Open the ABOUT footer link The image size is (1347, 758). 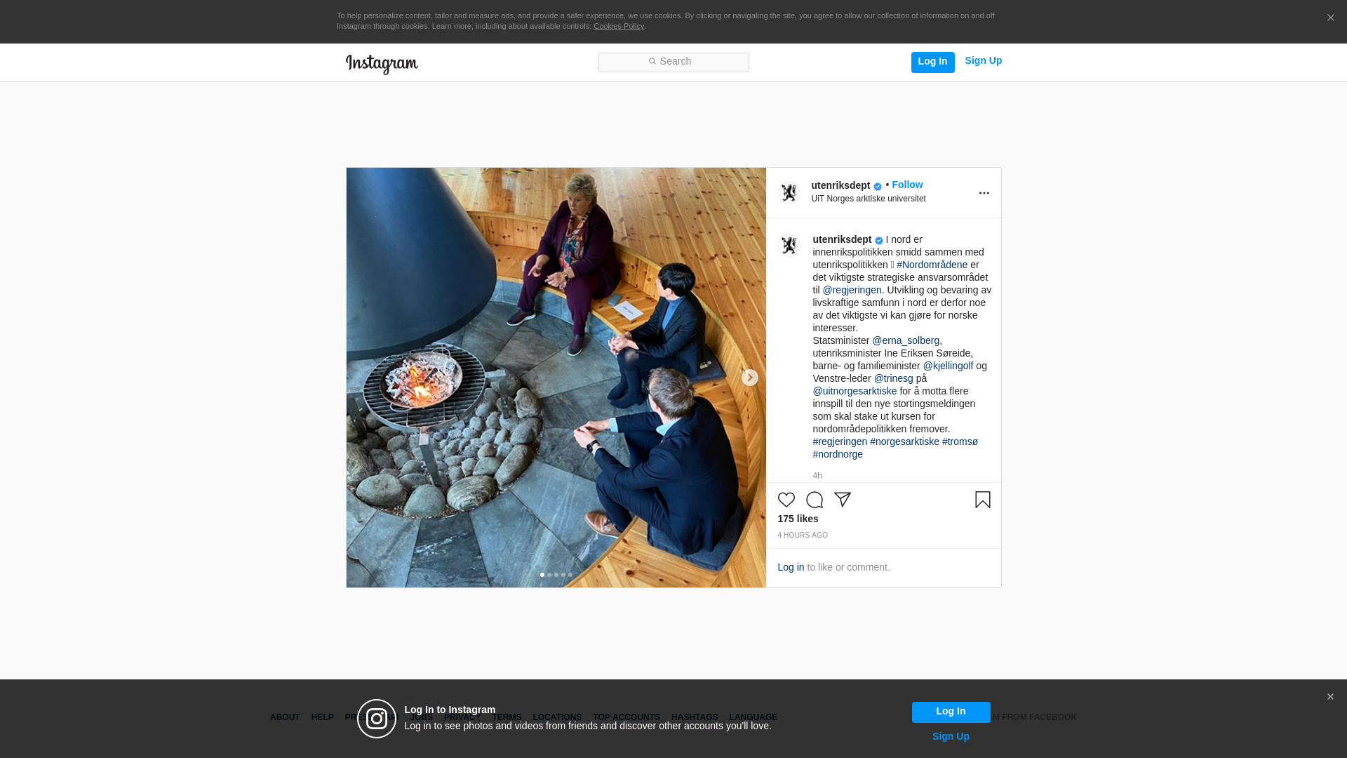click(x=285, y=717)
